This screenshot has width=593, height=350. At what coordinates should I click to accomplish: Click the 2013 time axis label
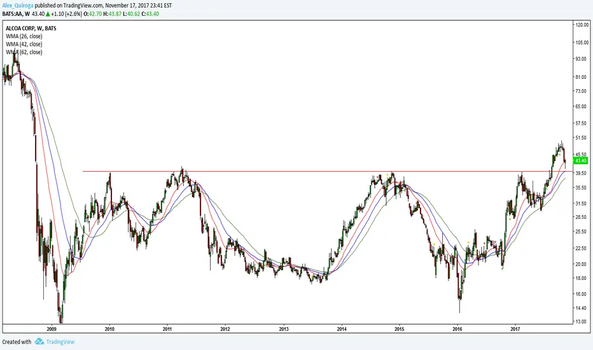click(284, 329)
